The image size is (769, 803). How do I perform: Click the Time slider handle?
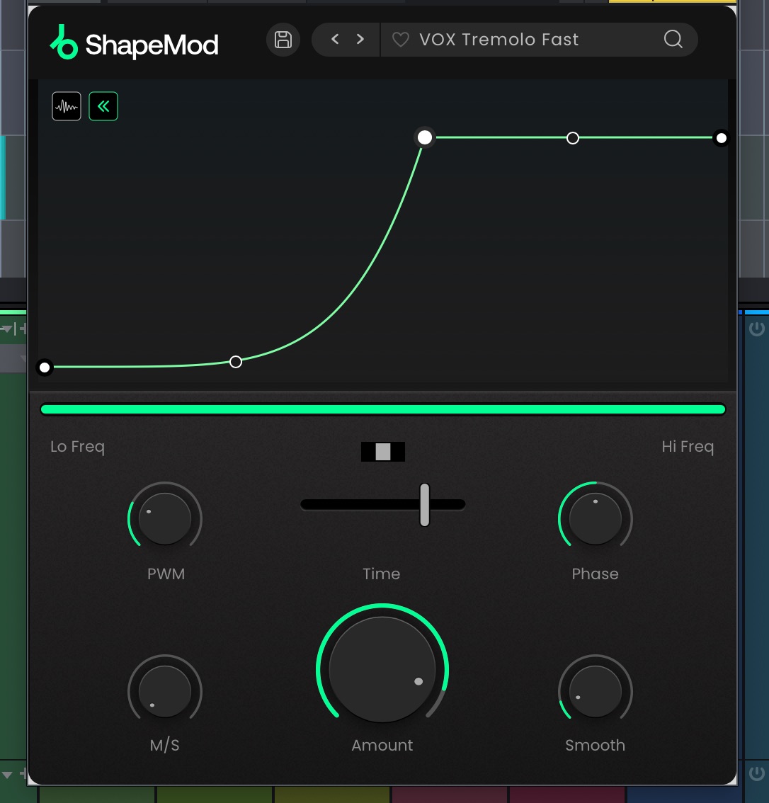click(424, 505)
